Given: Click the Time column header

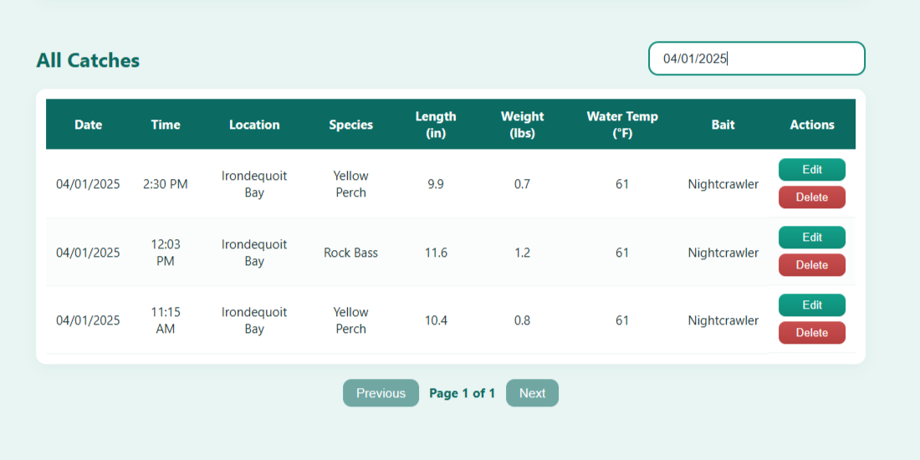Looking at the screenshot, I should 166,125.
